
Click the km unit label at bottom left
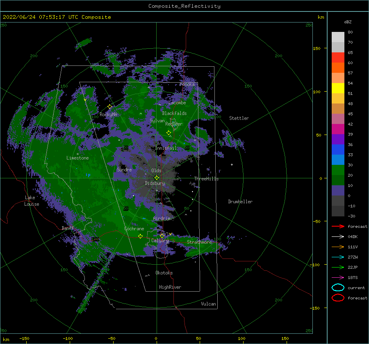(6, 340)
